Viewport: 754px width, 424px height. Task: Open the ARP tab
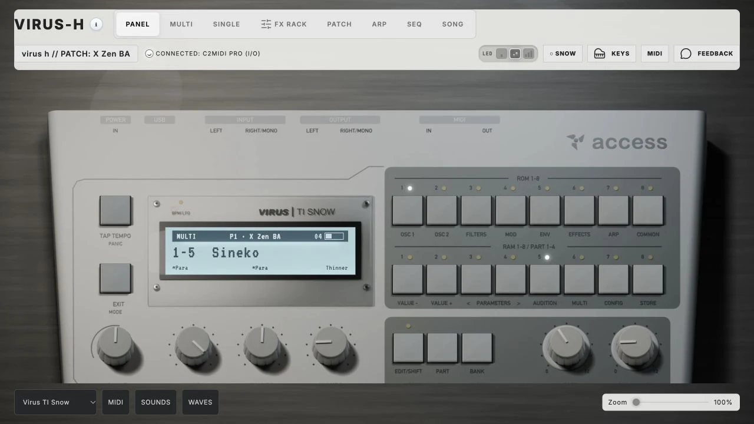tap(379, 24)
